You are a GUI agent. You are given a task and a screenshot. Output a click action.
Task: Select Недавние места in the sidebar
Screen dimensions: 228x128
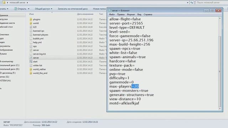click(7, 23)
